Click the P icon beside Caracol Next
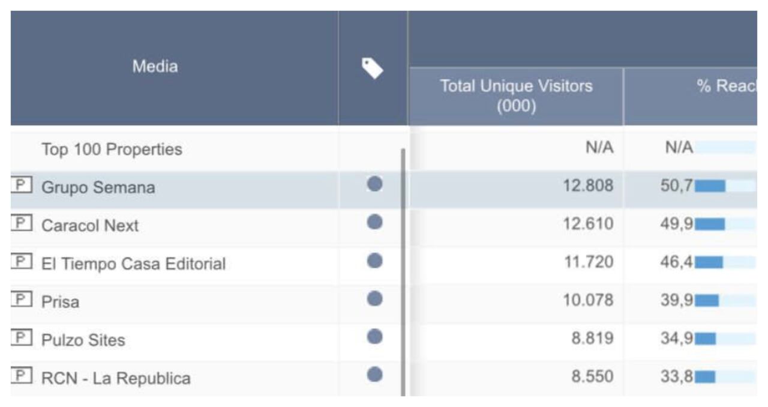 (21, 224)
